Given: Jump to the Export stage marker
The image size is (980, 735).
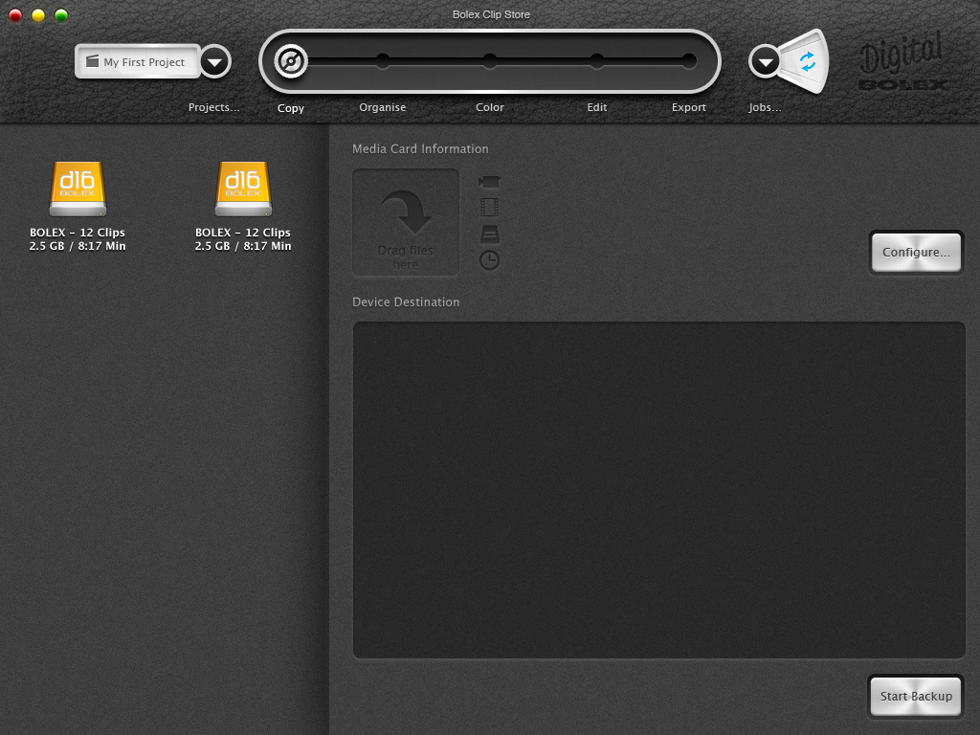Looking at the screenshot, I should point(689,60).
